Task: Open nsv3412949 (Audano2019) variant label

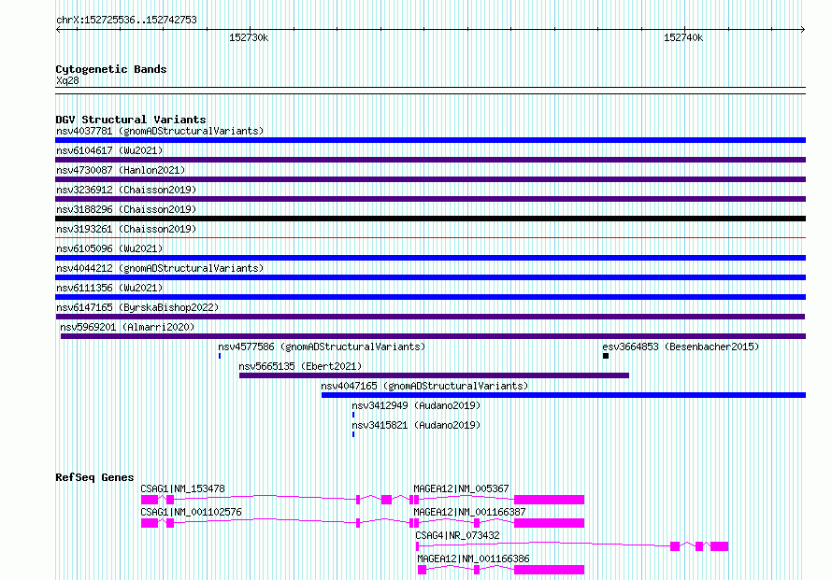Action: (416, 405)
